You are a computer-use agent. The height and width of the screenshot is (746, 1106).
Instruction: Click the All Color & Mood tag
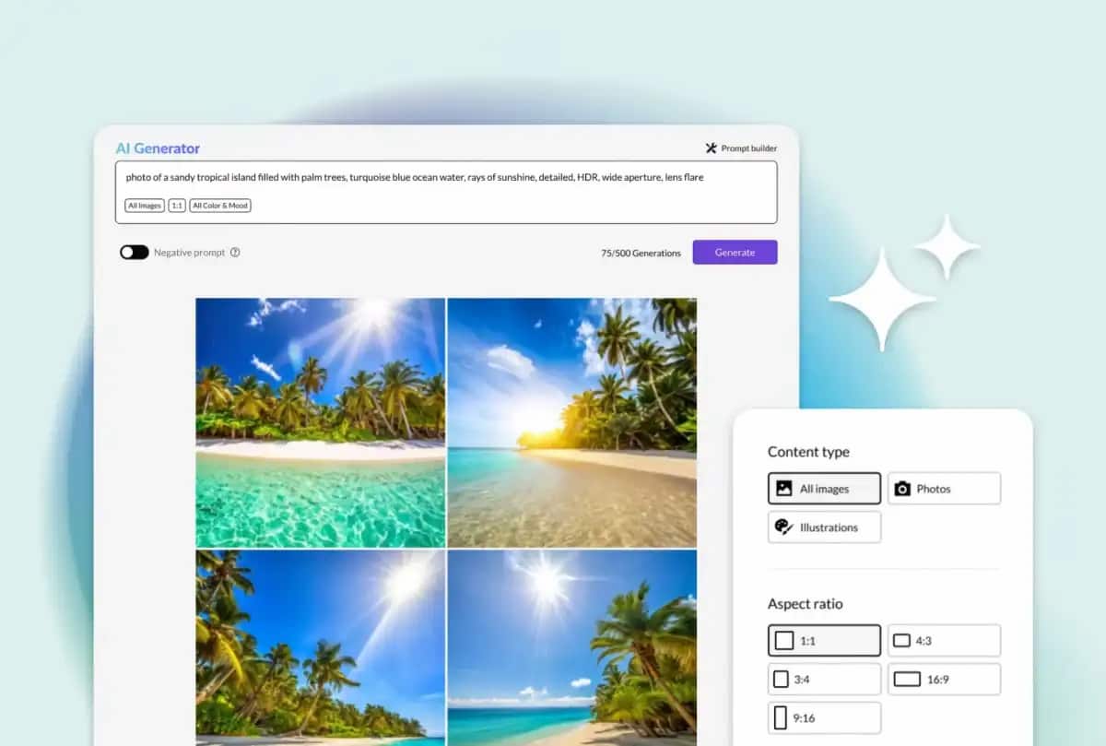[x=220, y=206]
